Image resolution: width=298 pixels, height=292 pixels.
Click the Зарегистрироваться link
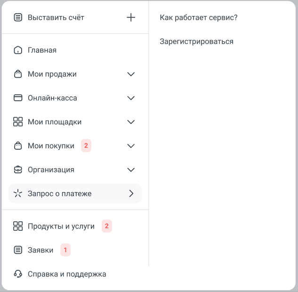(196, 41)
